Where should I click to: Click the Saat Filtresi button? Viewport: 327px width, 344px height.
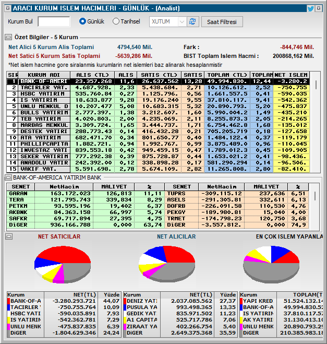[222, 21]
